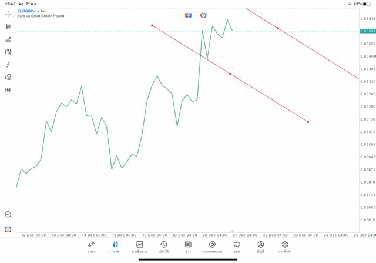Change the H4 timeframe selector
376x263 pixels.
tap(8, 90)
